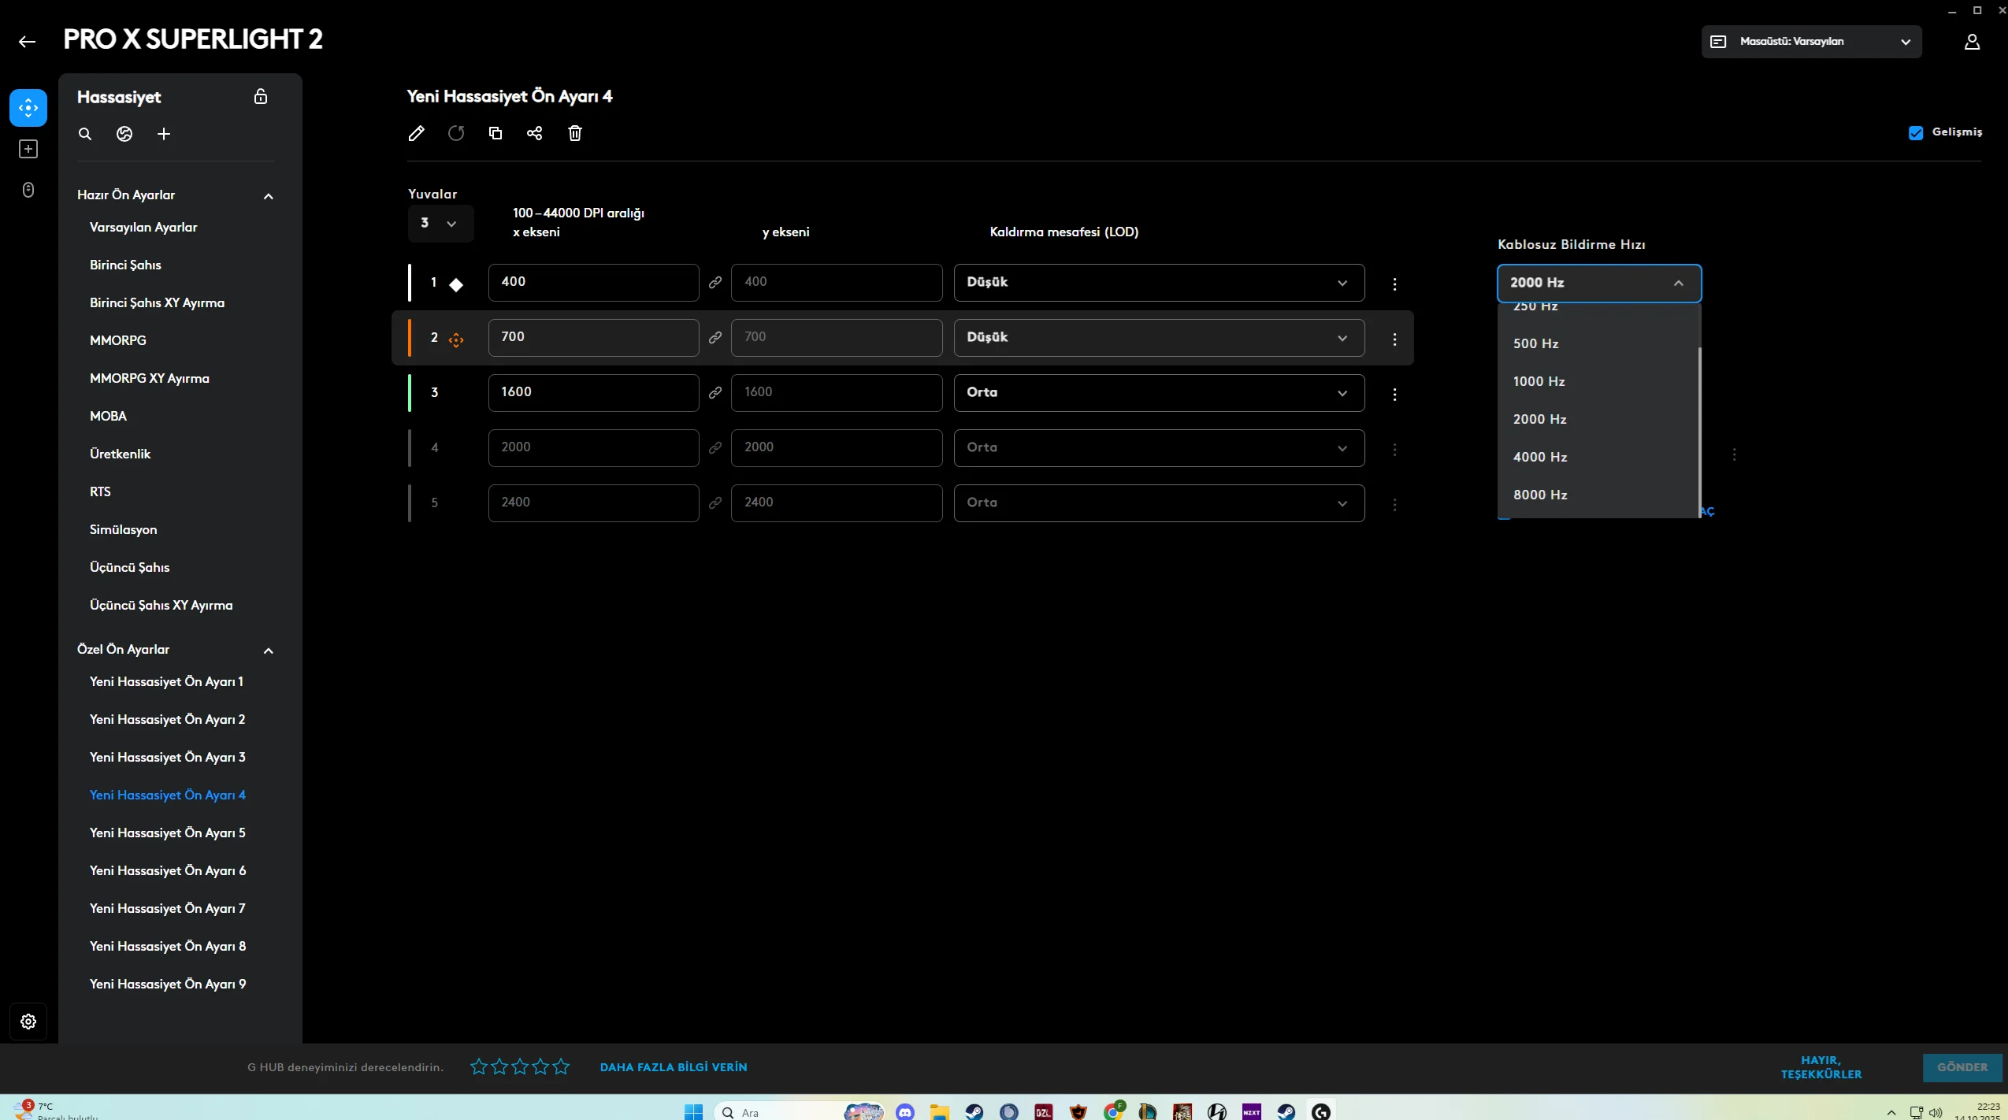The width and height of the screenshot is (2008, 1120).
Task: Select 4000 Hz report rate option
Action: 1540,457
